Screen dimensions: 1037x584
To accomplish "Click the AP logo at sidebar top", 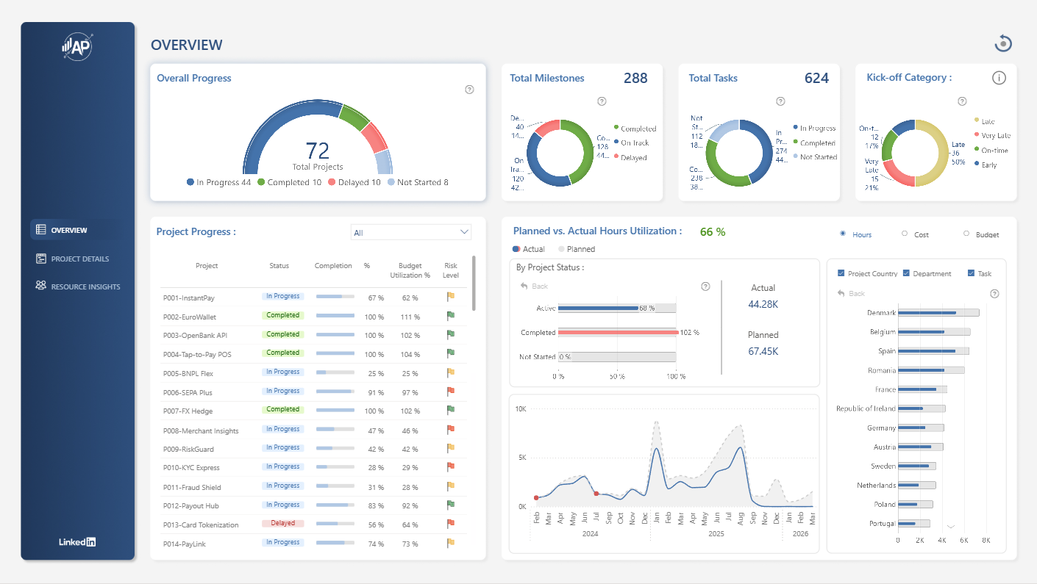I will [x=77, y=47].
